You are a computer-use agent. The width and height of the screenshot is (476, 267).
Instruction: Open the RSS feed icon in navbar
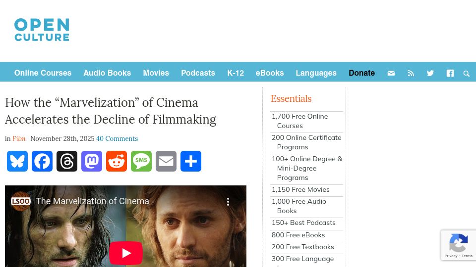(411, 73)
